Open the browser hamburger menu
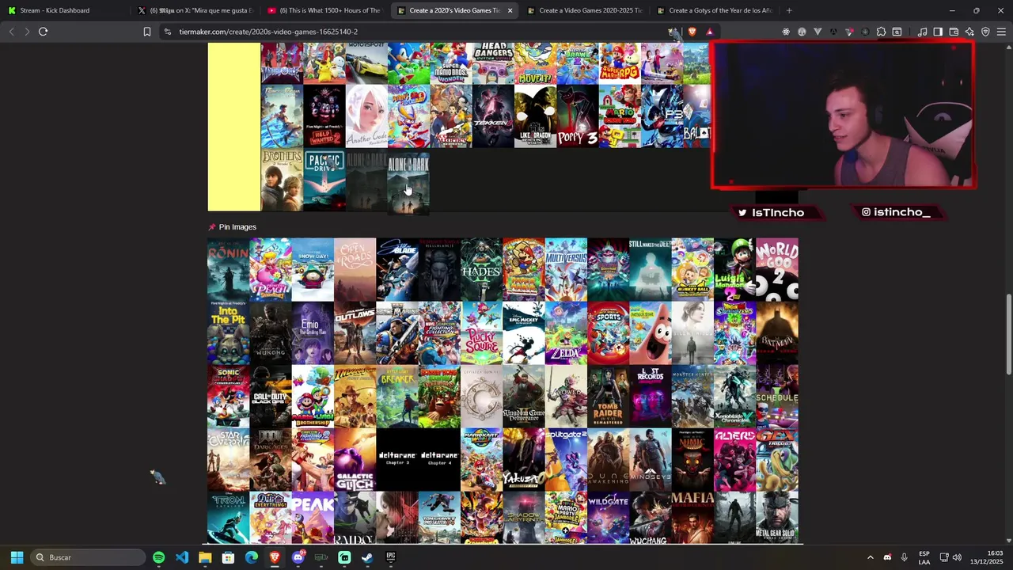 coord(1001,32)
